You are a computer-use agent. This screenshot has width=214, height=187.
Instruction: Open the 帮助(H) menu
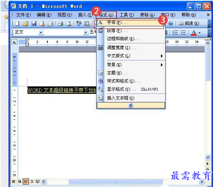coord(189,15)
